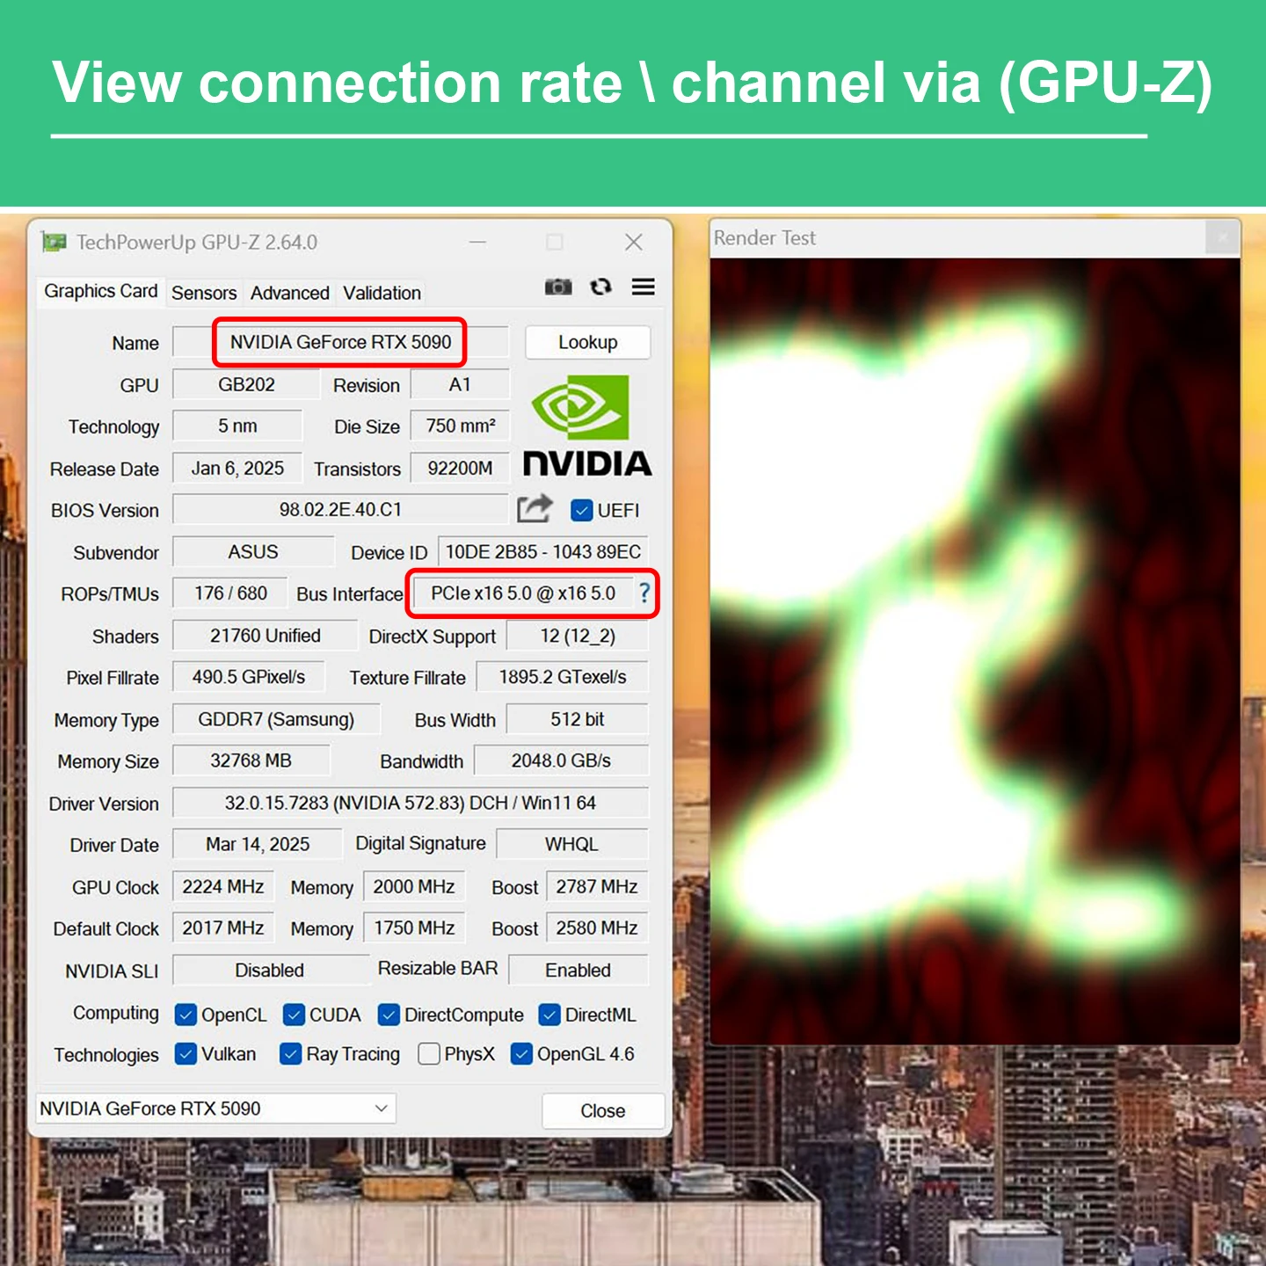Click the refresh icon in GPU-Z
Viewport: 1266px width, 1266px height.
coord(600,287)
